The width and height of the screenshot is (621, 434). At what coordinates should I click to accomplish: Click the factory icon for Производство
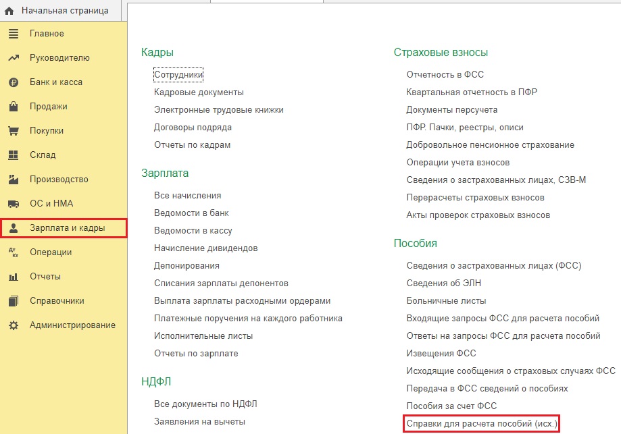pos(13,180)
